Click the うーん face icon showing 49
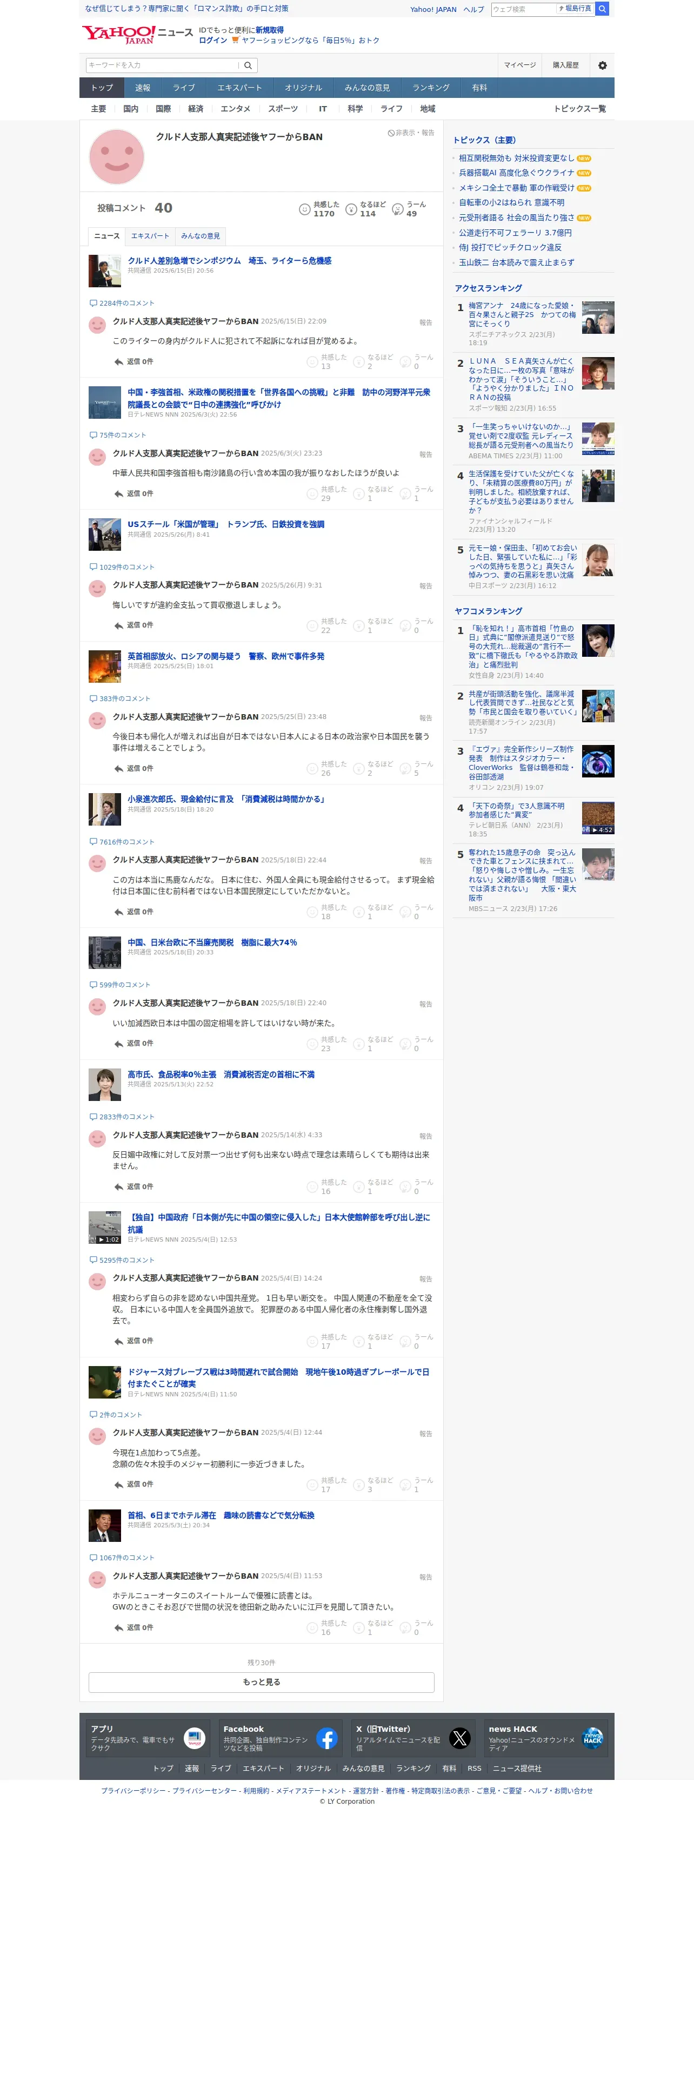The width and height of the screenshot is (694, 2084). [397, 209]
